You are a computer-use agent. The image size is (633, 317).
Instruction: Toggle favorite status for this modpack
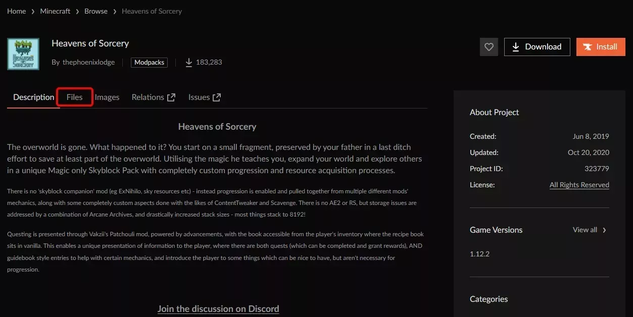click(x=488, y=46)
